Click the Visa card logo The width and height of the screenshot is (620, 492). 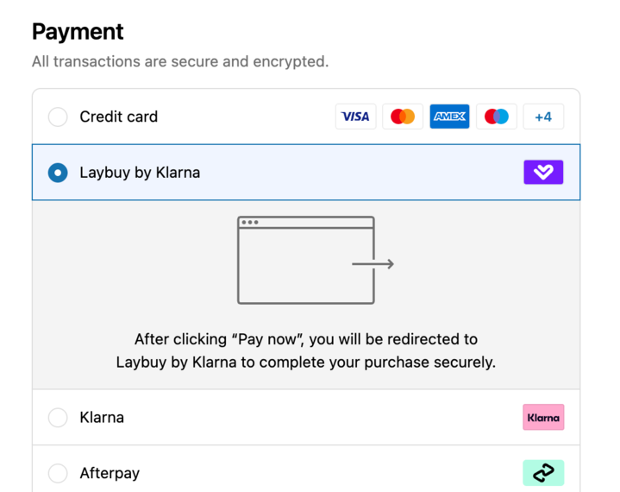pos(355,117)
